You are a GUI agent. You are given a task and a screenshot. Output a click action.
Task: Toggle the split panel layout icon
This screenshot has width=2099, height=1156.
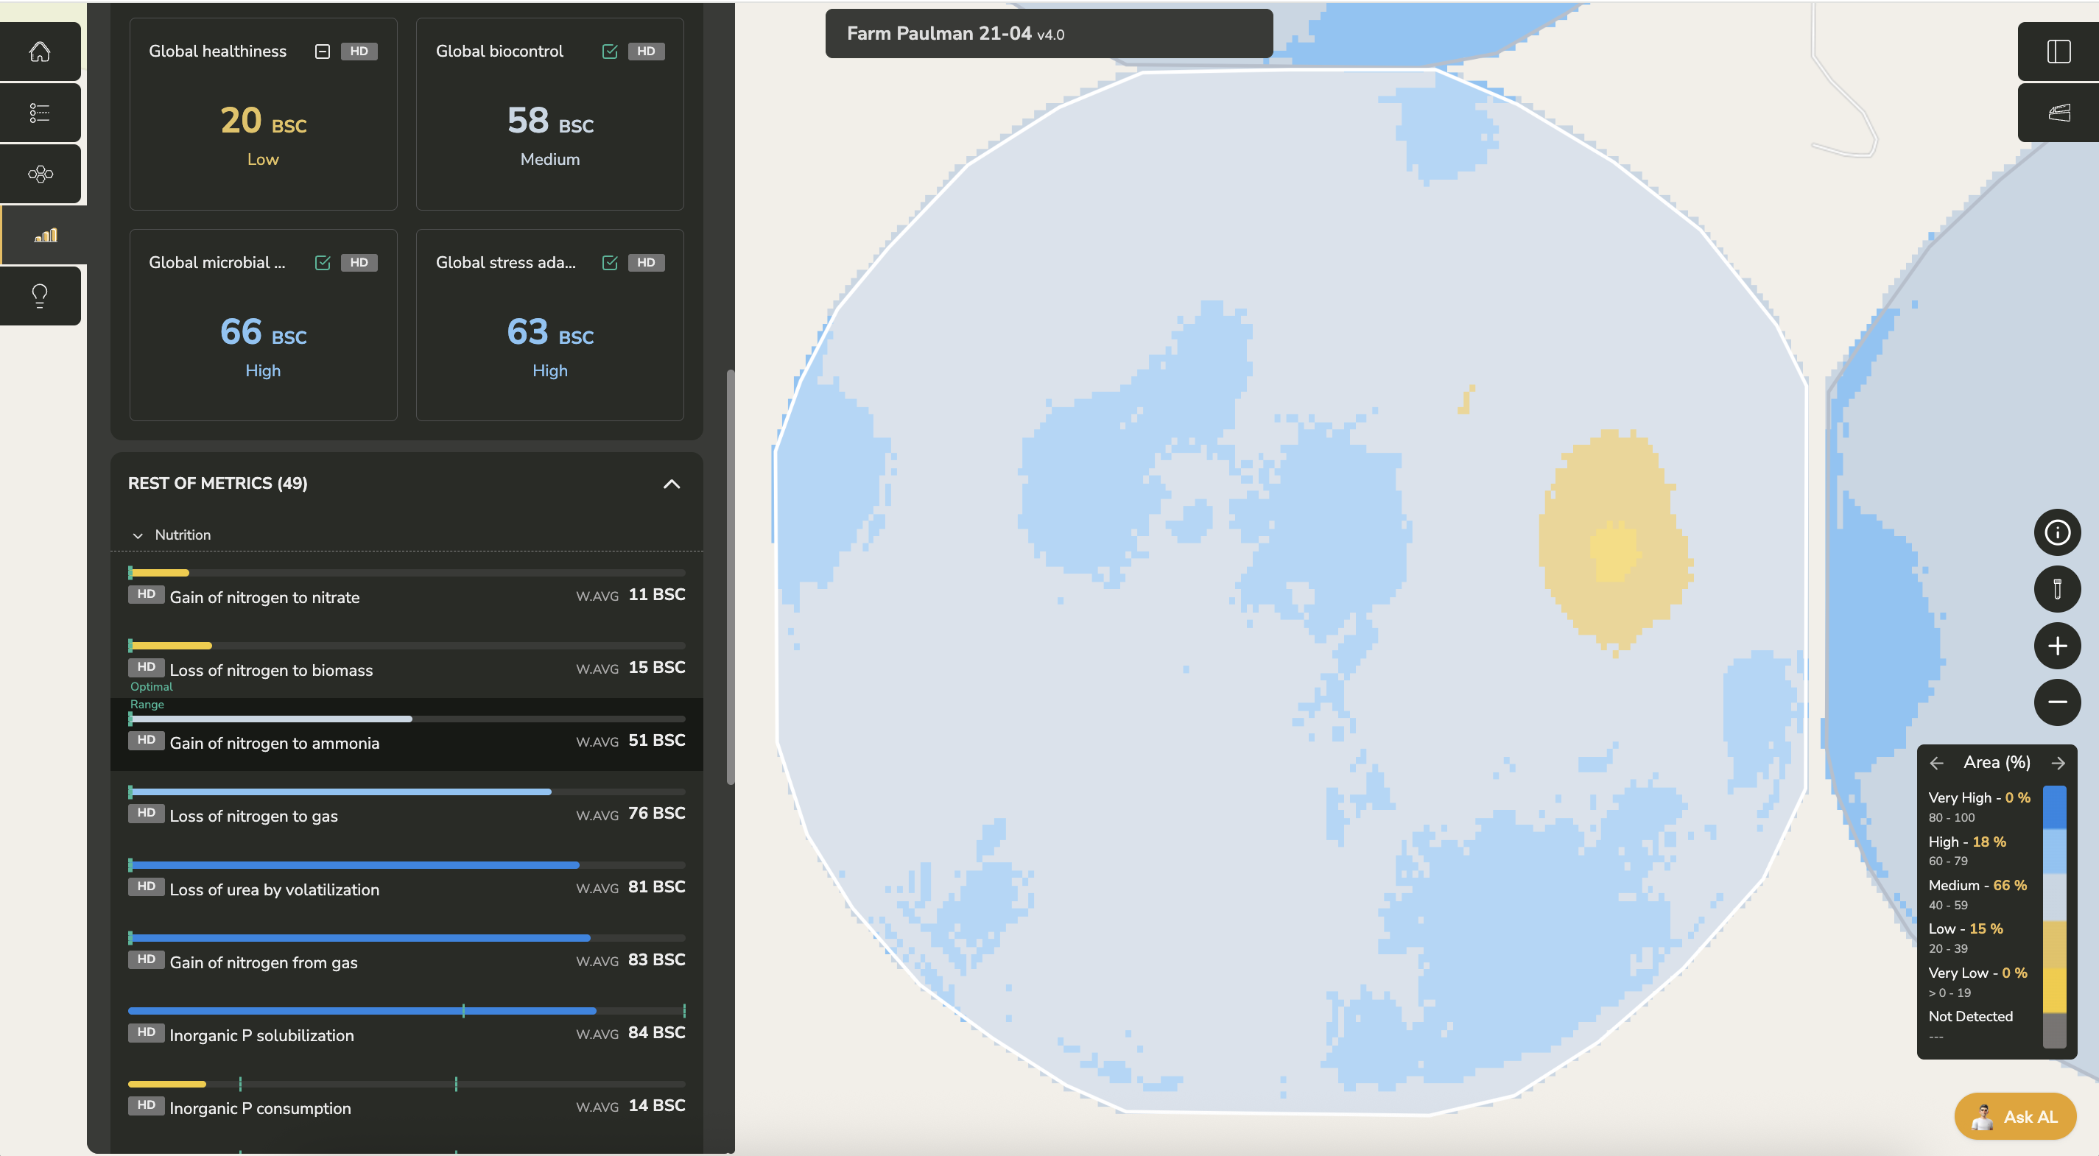(2058, 52)
